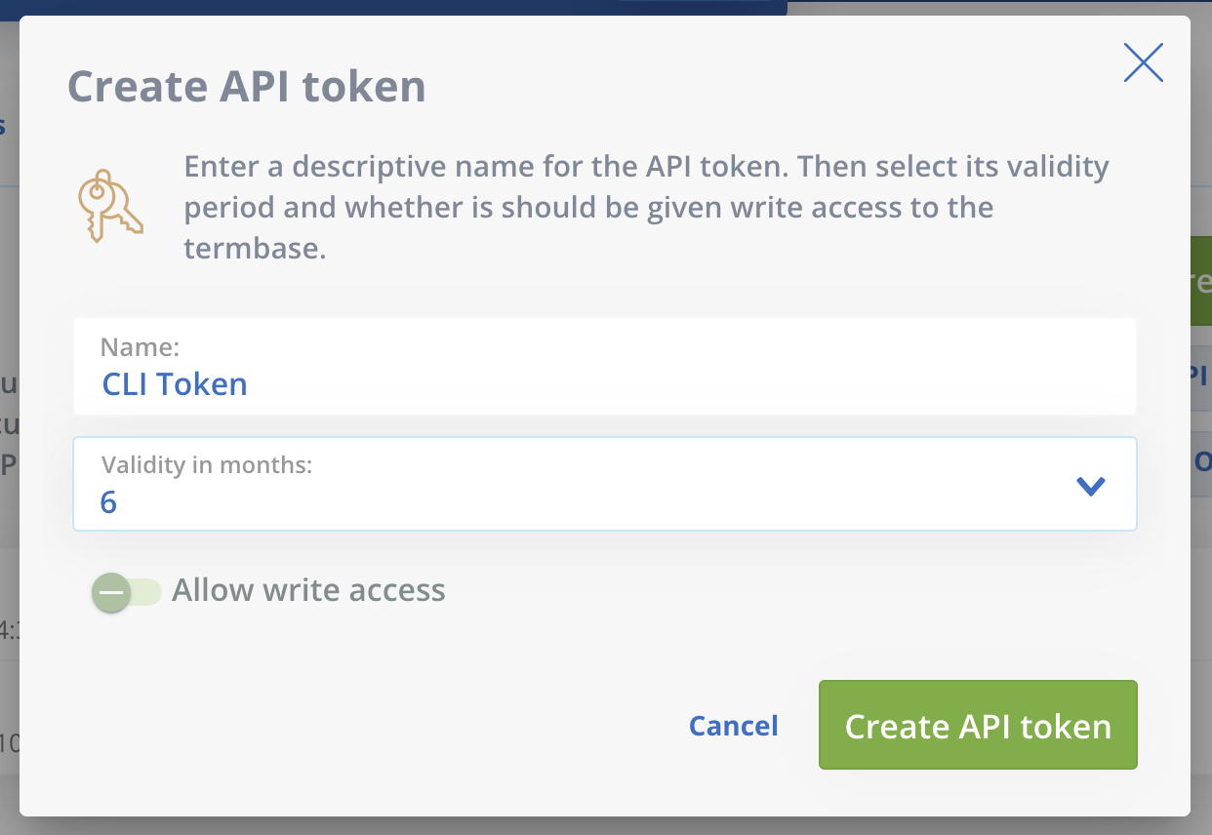Click the partially visible "O" tab at right edge
Image resolution: width=1212 pixels, height=835 pixels.
[x=1200, y=462]
